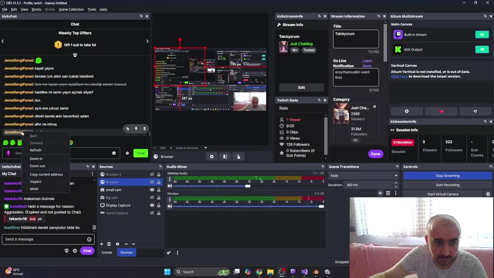
Task: Open My Chat three-dot menu
Action: click(92, 174)
